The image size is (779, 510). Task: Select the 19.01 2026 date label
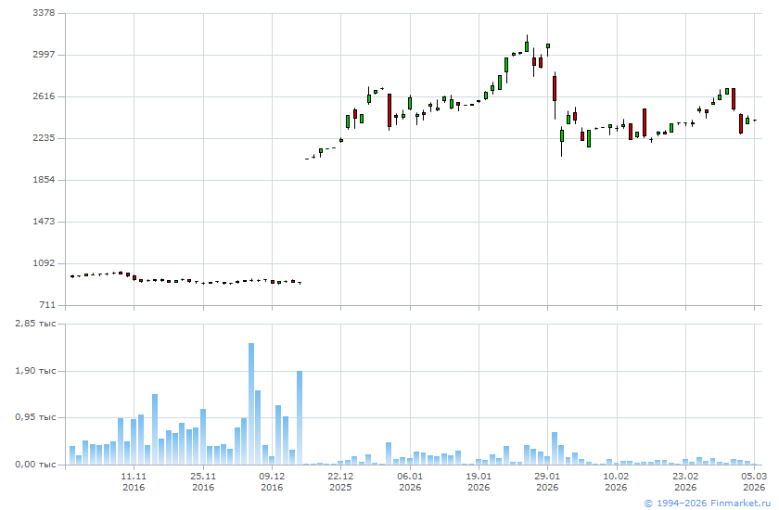[479, 481]
